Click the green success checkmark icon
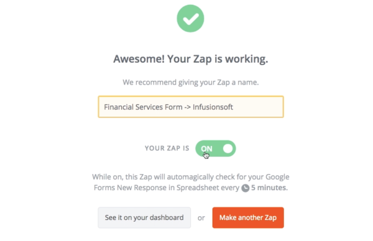Image resolution: width=373 pixels, height=241 pixels. (x=190, y=19)
